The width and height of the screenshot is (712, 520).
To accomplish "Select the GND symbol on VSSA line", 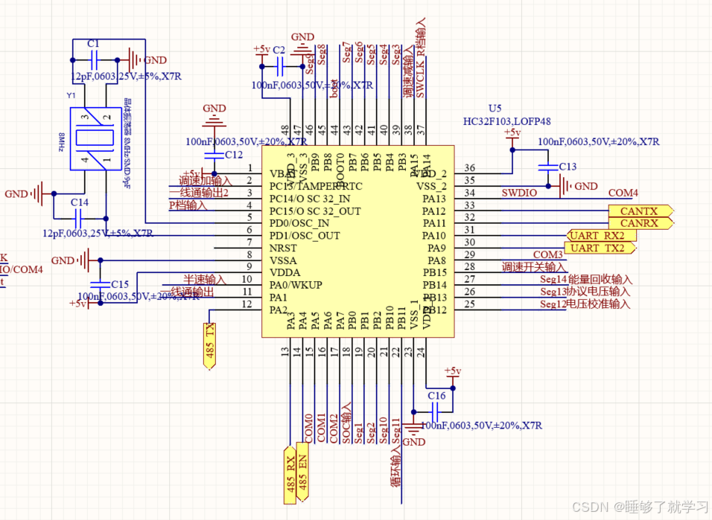I will (x=84, y=260).
